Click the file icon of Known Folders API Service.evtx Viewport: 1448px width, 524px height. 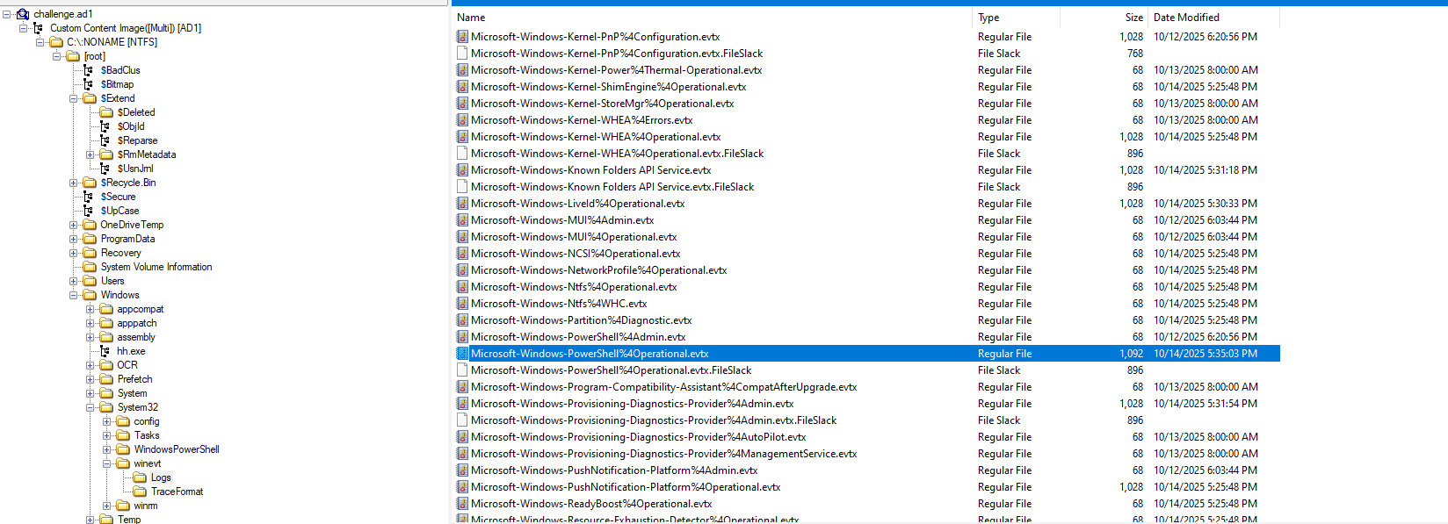[x=462, y=170]
